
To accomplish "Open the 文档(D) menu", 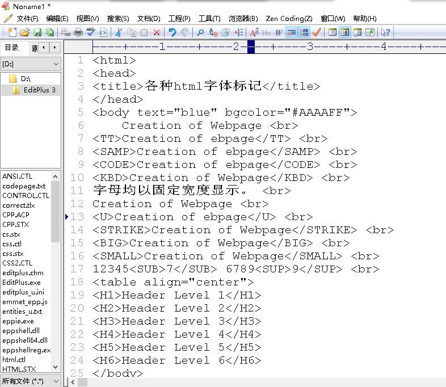I will tap(149, 19).
